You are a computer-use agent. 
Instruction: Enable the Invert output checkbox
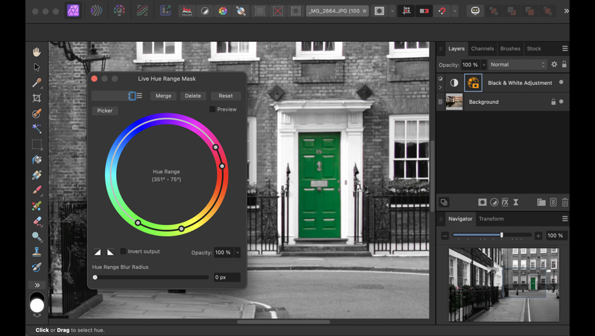tap(123, 252)
